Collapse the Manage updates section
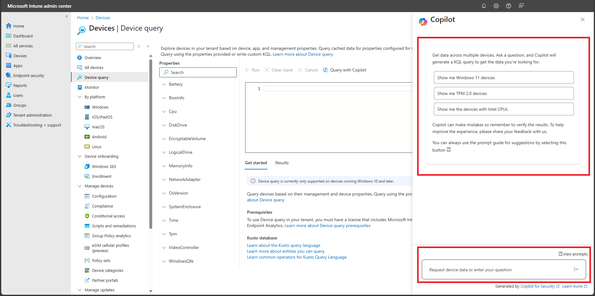 [x=80, y=290]
